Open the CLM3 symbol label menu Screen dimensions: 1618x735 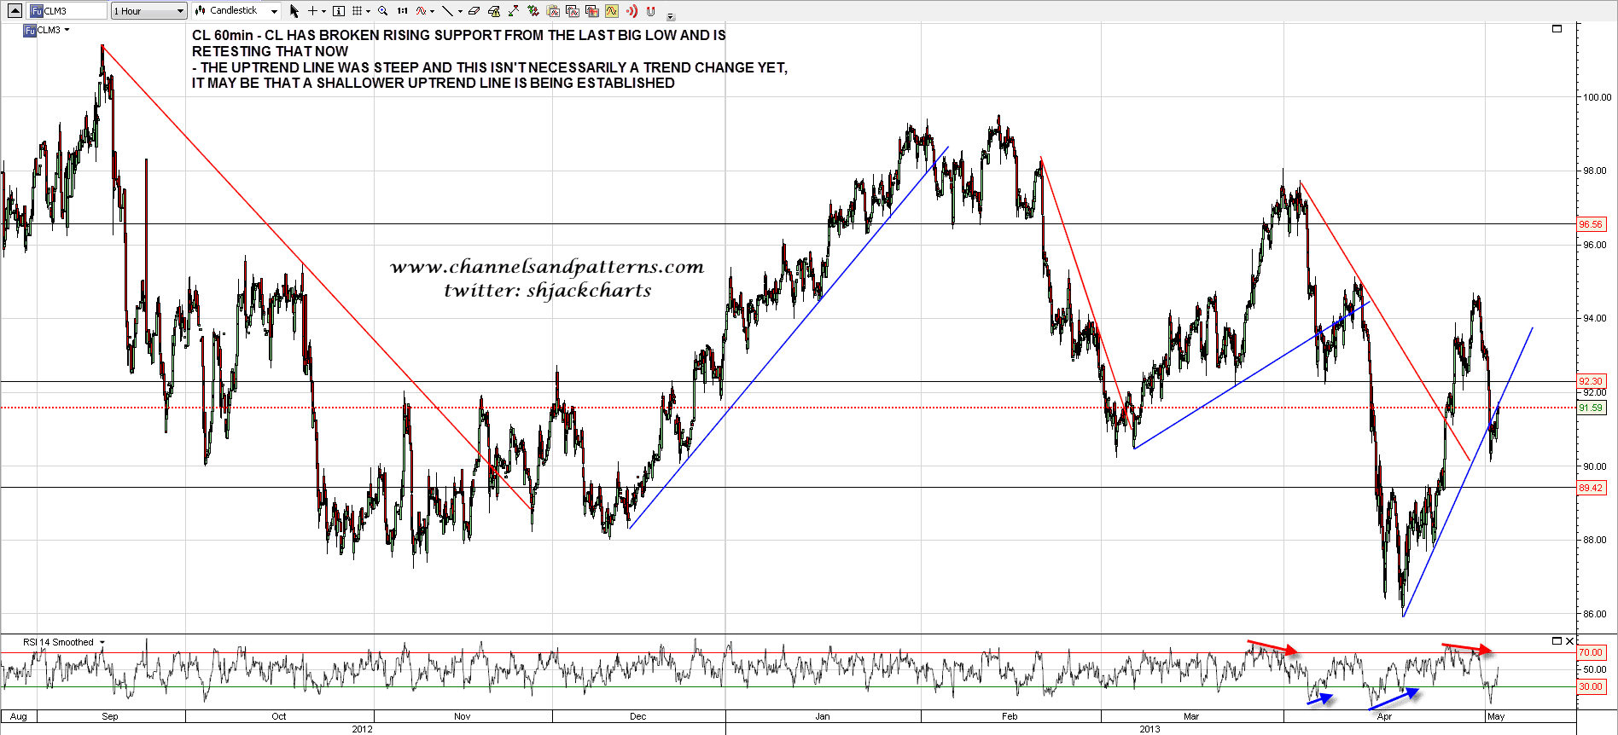(x=67, y=30)
